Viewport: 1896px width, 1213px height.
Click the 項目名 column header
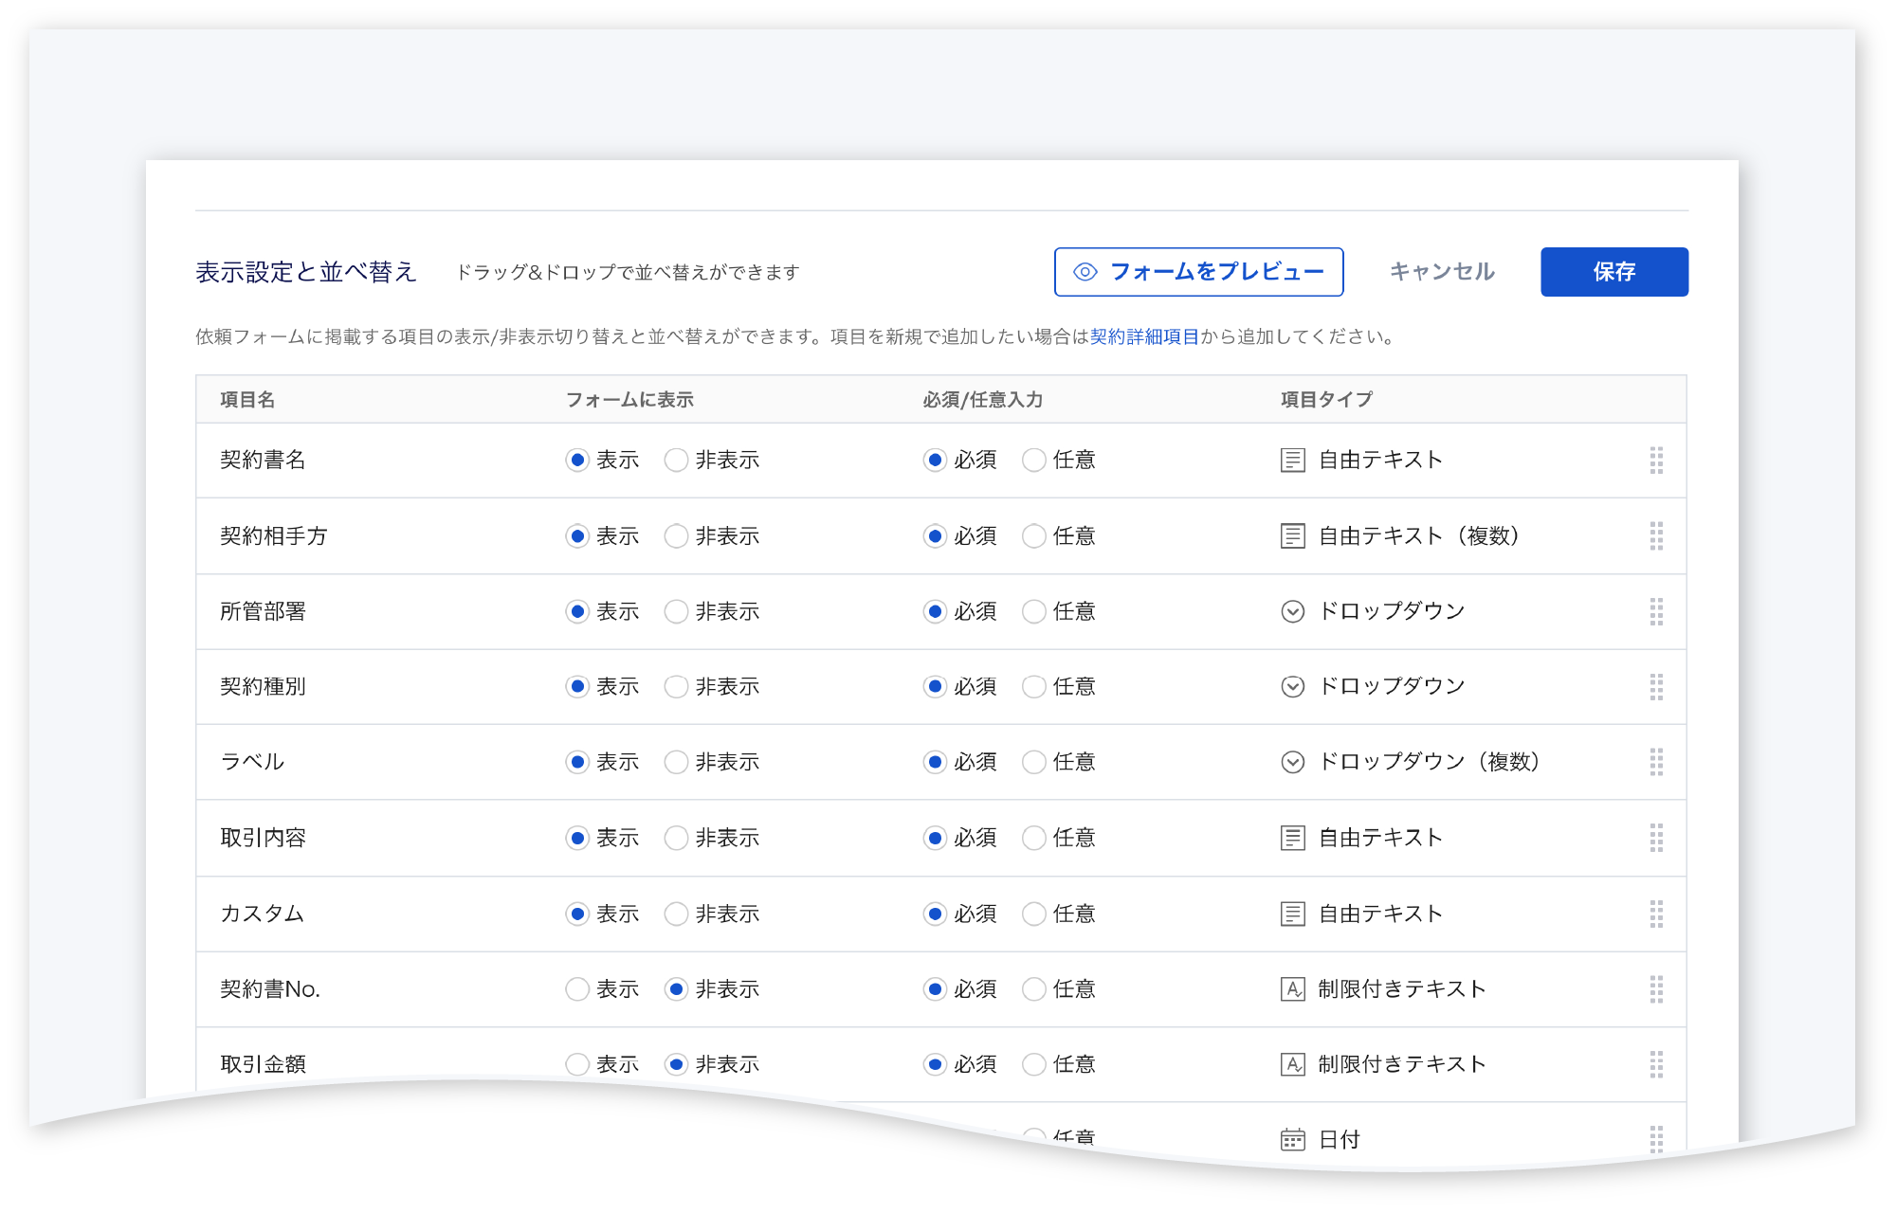pos(247,400)
